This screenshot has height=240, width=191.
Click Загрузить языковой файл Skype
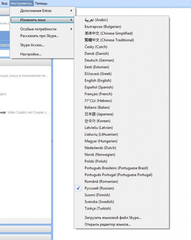point(122,218)
